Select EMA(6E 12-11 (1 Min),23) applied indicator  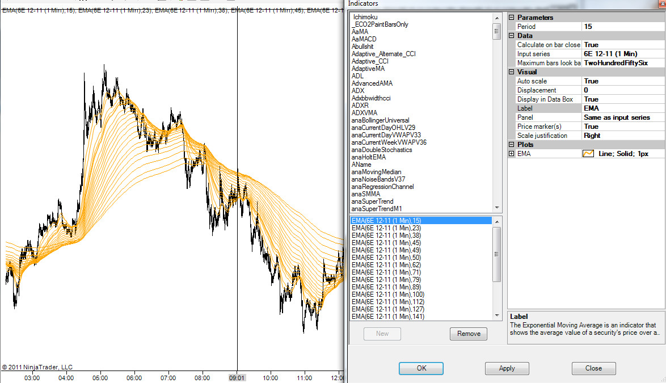pos(386,228)
